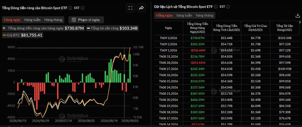Switch table to hàng tuần
The height and width of the screenshot is (127, 302).
pyautogui.click(x=184, y=15)
